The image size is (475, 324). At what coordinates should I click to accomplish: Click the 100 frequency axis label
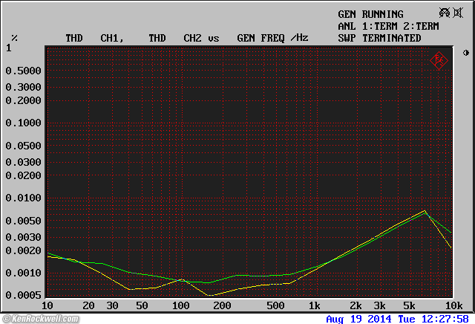pos(180,306)
